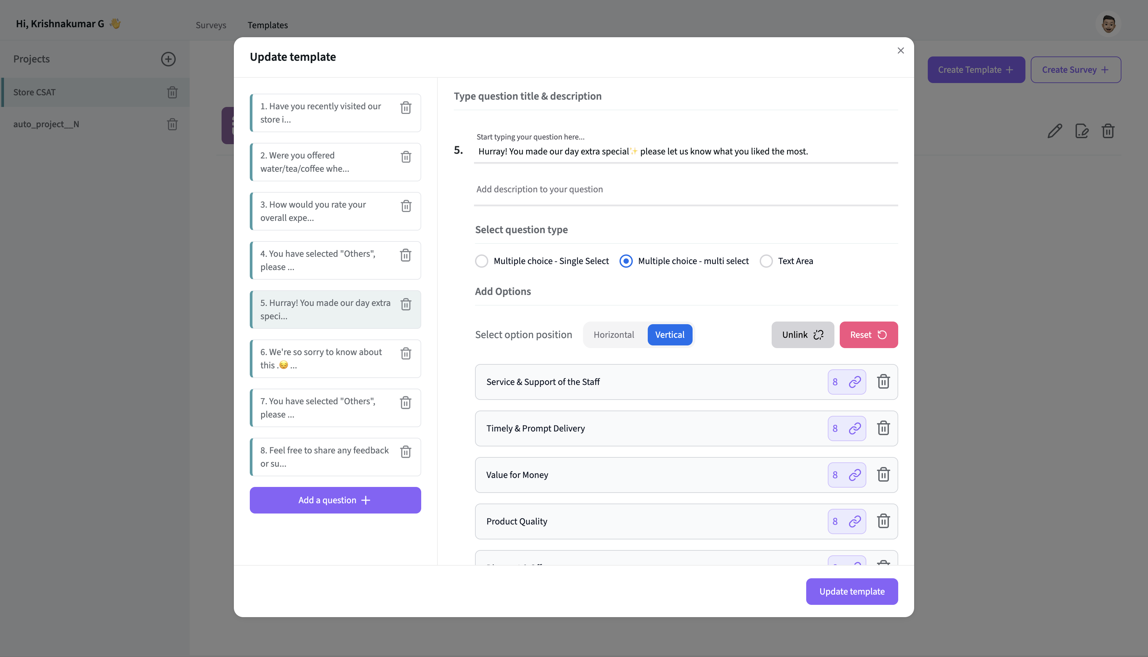The width and height of the screenshot is (1148, 657).
Task: Open question 3 about overall experience
Action: click(325, 211)
